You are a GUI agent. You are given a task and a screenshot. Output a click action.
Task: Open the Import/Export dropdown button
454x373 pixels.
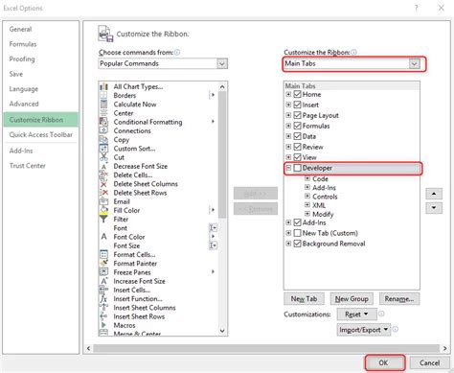[364, 330]
